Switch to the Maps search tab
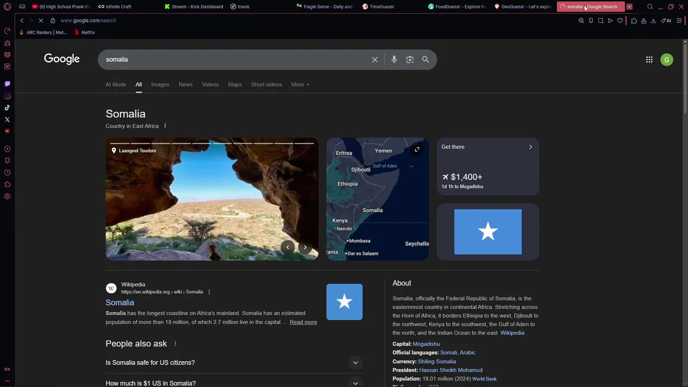The image size is (688, 387). pos(235,84)
